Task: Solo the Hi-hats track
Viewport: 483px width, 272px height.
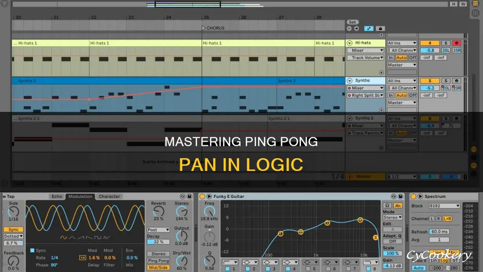Action: coord(445,43)
